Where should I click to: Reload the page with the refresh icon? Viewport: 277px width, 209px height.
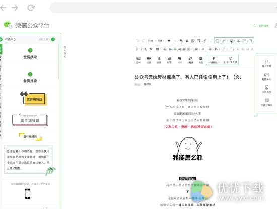[31, 8]
